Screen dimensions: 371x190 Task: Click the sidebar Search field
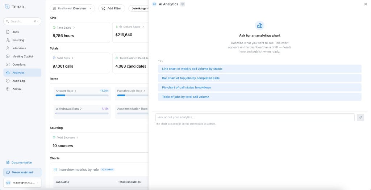(22, 21)
